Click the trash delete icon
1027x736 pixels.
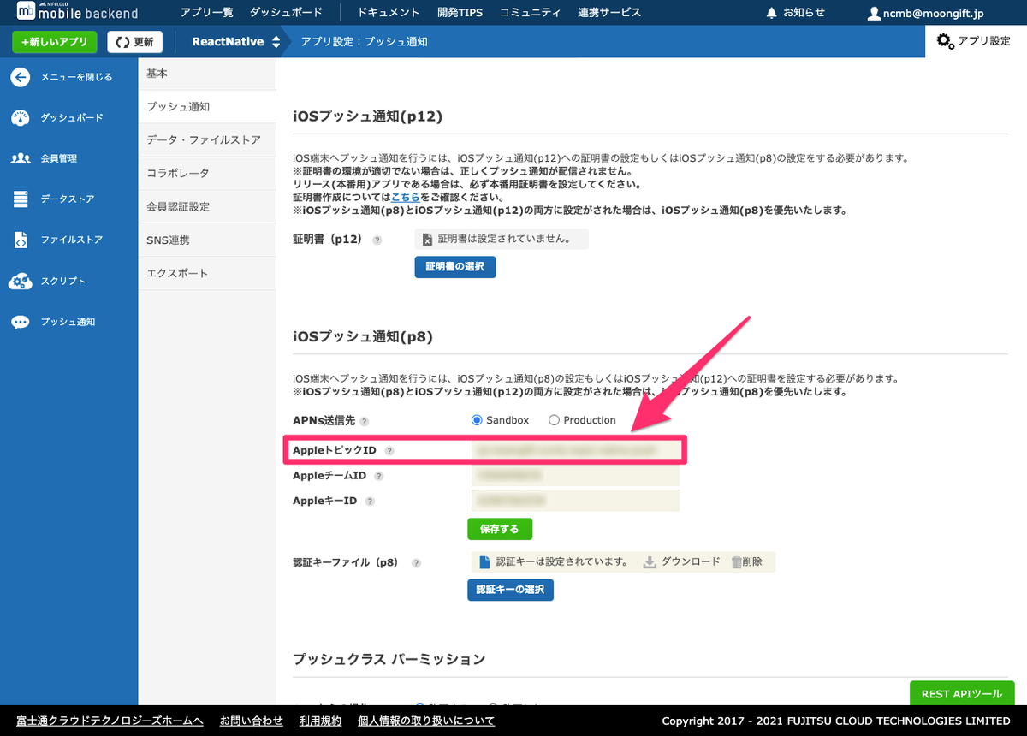(x=737, y=562)
